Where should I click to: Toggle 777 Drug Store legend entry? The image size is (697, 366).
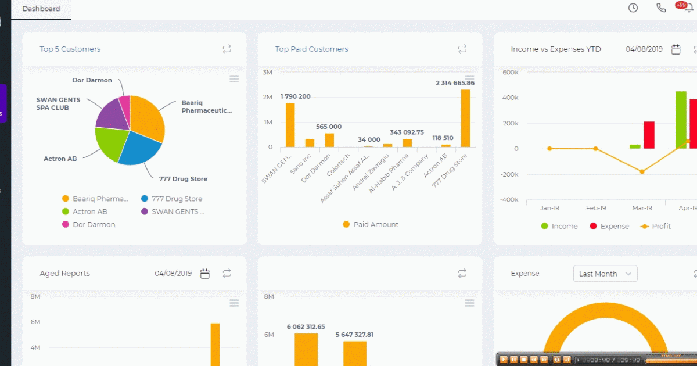[x=172, y=199]
